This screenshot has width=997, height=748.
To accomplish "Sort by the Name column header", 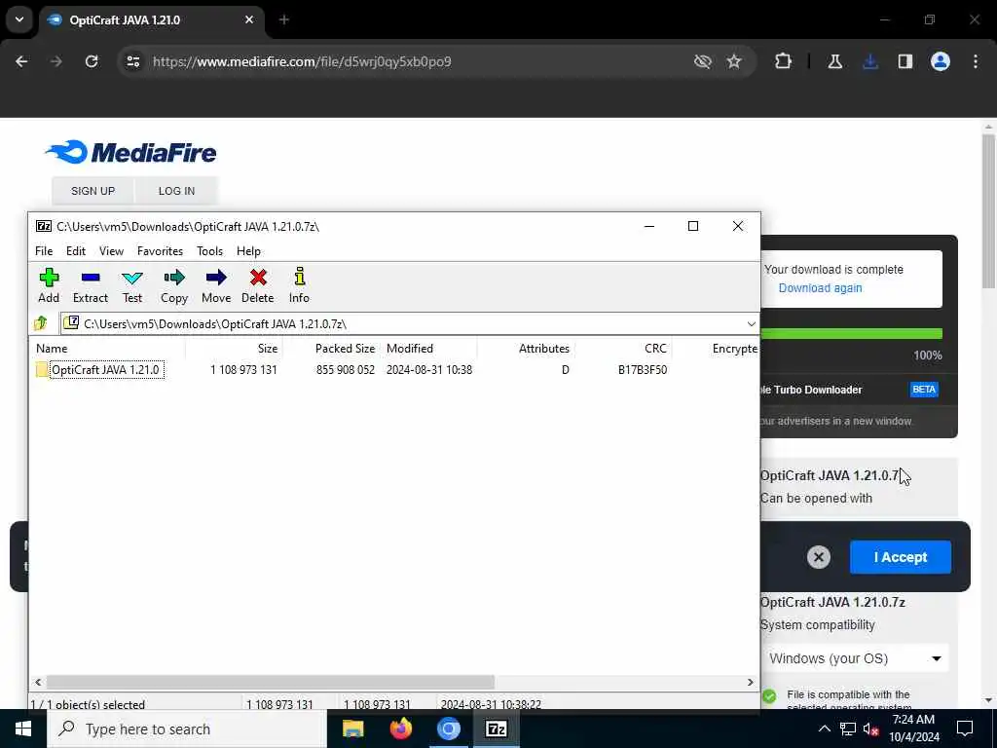I will [107, 349].
